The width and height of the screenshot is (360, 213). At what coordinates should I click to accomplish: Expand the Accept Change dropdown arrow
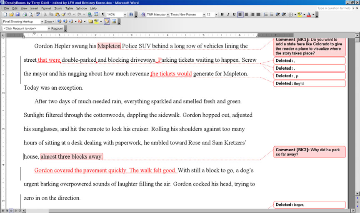point(75,21)
